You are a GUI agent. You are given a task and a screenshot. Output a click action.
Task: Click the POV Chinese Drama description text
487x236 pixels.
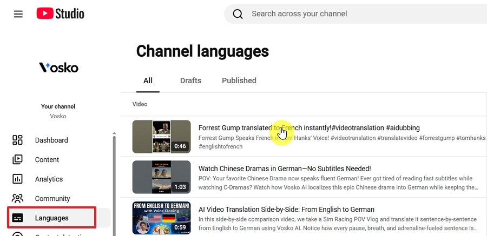pos(338,183)
